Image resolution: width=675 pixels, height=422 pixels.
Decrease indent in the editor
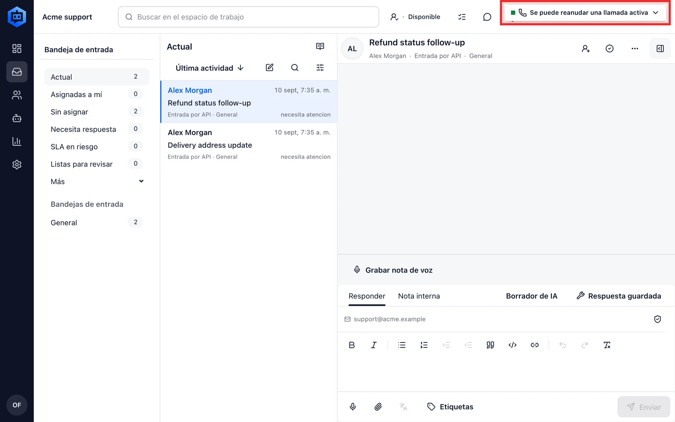pos(468,345)
